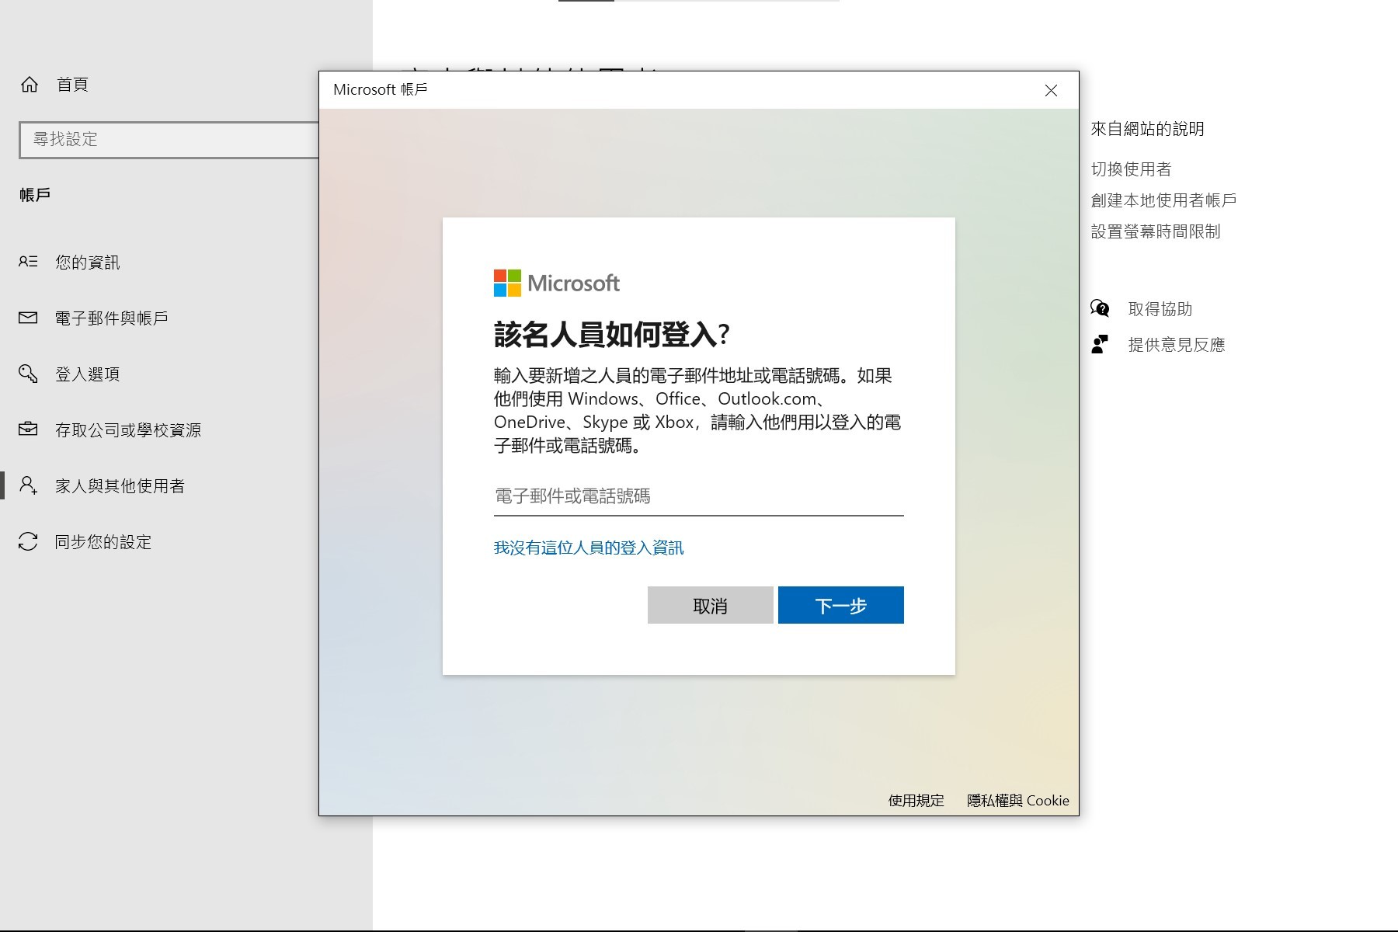Click the 登入選項 key icon
This screenshot has height=932, width=1398.
tap(28, 374)
